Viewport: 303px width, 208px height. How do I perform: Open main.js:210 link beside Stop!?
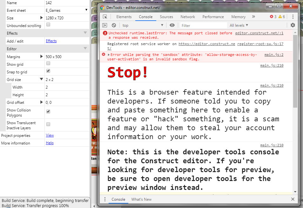point(272,65)
